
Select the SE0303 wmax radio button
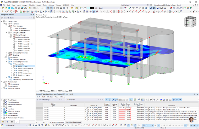point(14,68)
